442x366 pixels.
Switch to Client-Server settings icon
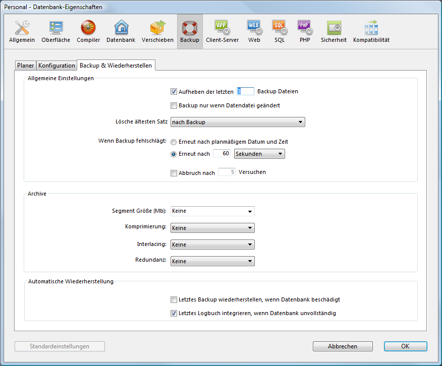pos(222,31)
